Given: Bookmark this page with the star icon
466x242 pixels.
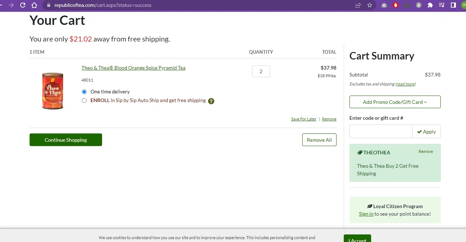Looking at the screenshot, I should click(x=370, y=5).
